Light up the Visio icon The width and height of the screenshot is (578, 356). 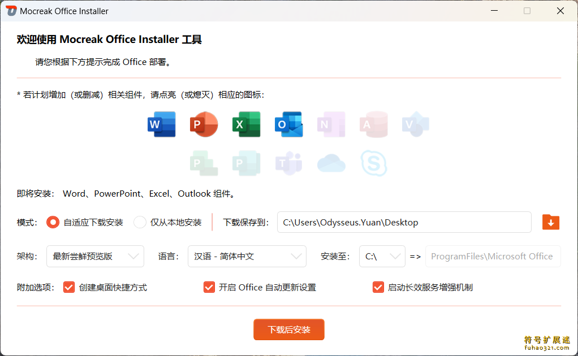(416, 124)
